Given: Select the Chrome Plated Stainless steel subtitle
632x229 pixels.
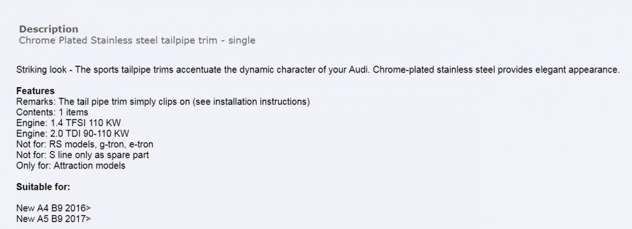Looking at the screenshot, I should point(137,40).
